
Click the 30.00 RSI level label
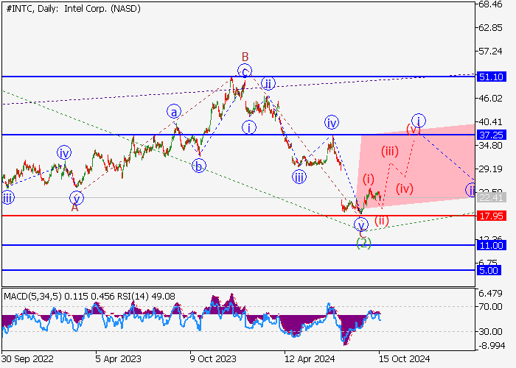pos(490,332)
